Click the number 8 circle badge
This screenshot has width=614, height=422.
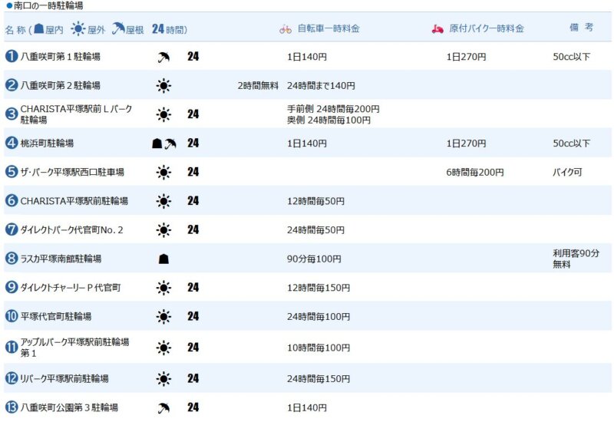tap(12, 259)
